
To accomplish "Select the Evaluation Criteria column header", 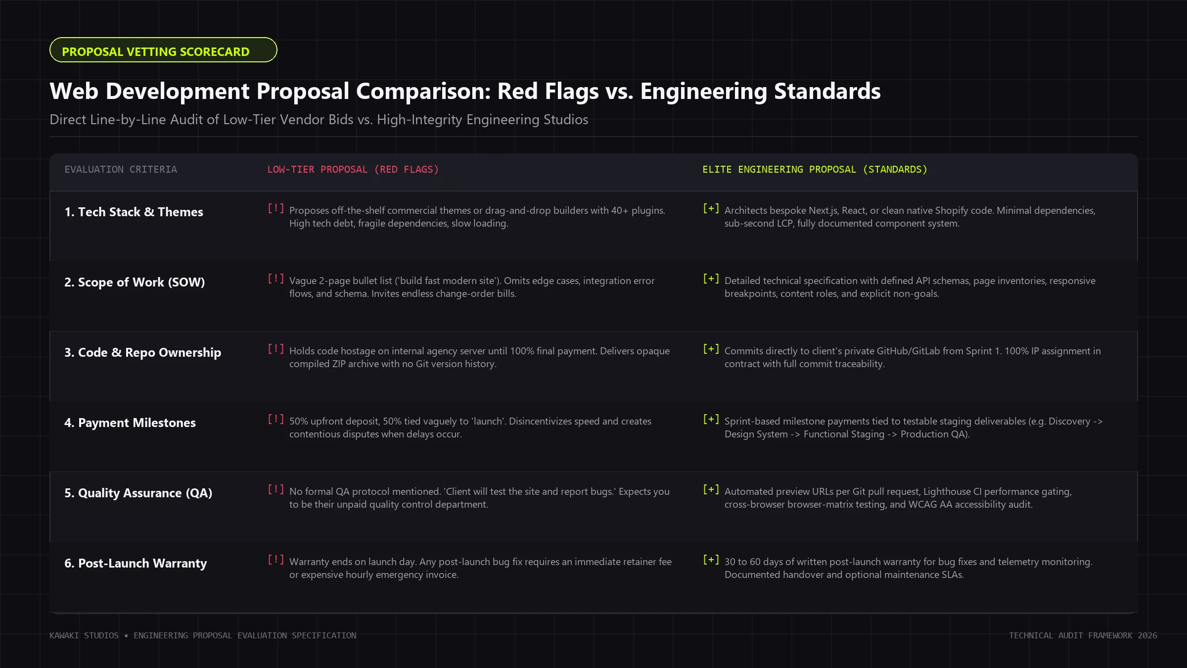I will click(x=121, y=169).
